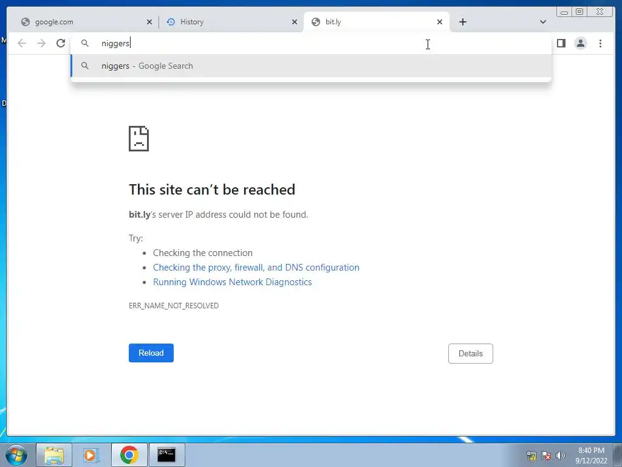Viewport: 622px width, 467px height.
Task: Click the blue Reload button
Action: (x=151, y=353)
